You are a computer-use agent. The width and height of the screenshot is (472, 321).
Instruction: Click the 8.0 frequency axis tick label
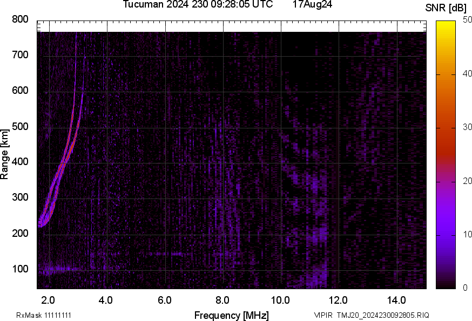coord(222,300)
